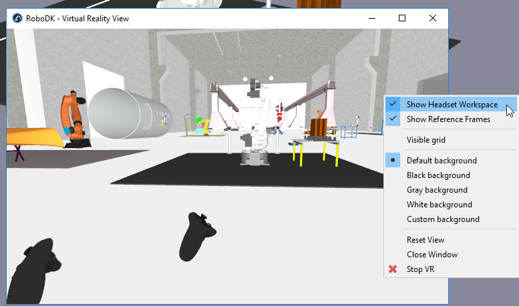Minimize the Virtual Reality View window
The width and height of the screenshot is (519, 306).
coord(371,18)
